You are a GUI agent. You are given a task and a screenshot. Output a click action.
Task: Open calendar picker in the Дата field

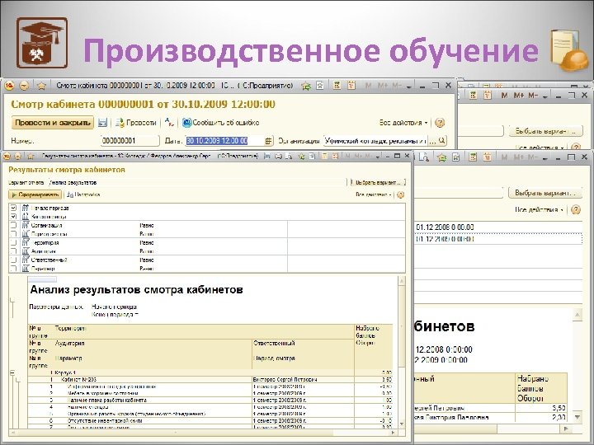click(x=268, y=141)
